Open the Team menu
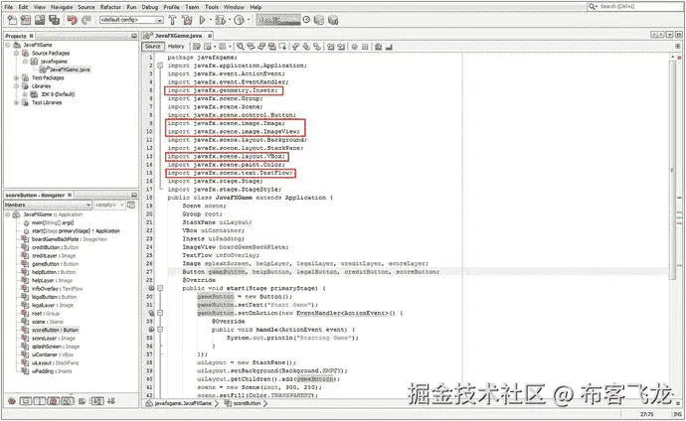 pyautogui.click(x=192, y=7)
